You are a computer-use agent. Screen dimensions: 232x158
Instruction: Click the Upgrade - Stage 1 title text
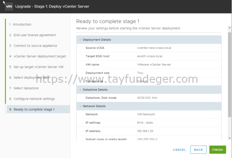tap(52, 6)
